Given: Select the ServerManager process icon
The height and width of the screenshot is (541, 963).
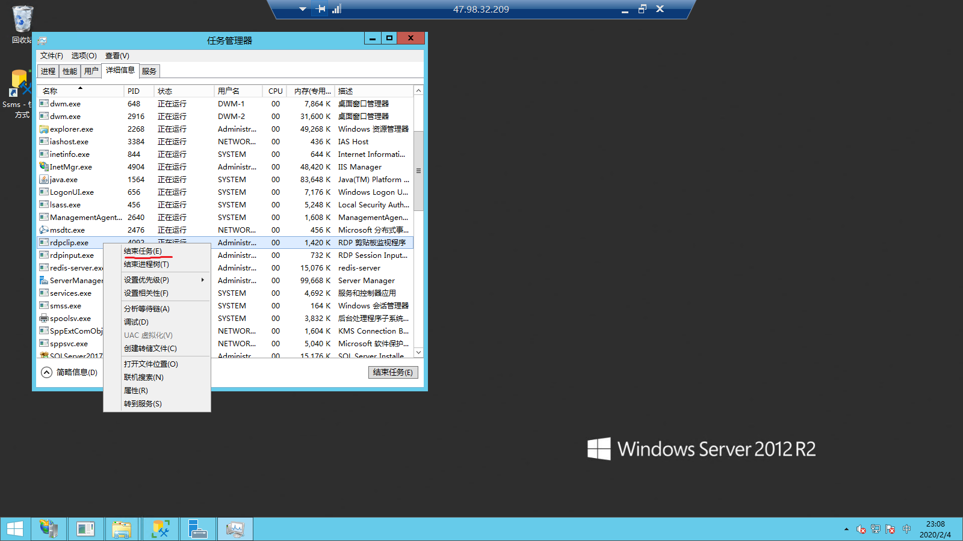Looking at the screenshot, I should click(44, 280).
